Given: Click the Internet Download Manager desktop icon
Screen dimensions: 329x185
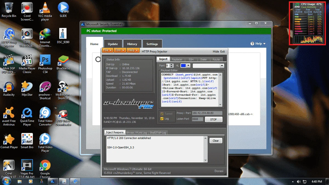Looking at the screenshot, I should pos(45,38).
